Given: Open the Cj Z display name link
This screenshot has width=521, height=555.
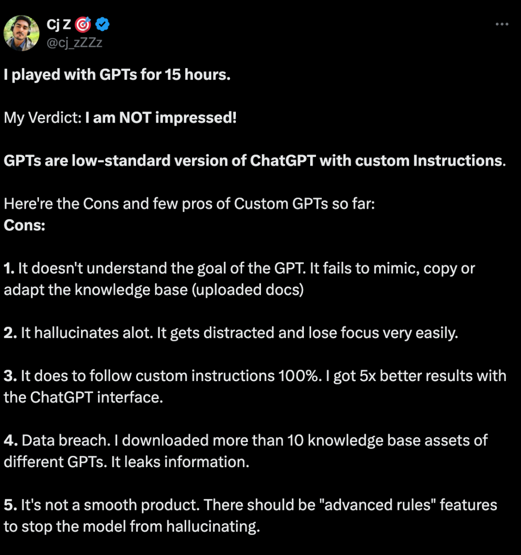Looking at the screenshot, I should [59, 25].
